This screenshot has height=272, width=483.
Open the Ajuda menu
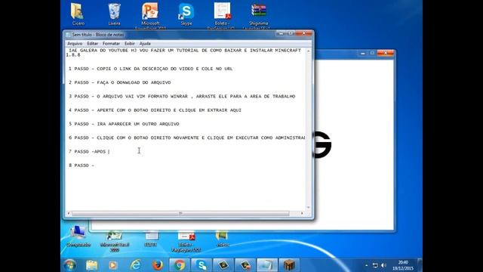tap(145, 44)
